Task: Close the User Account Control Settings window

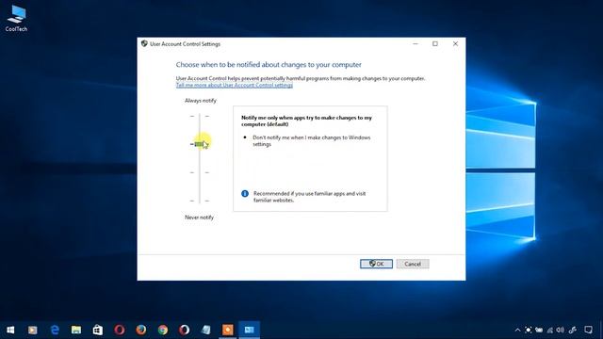Action: (455, 44)
